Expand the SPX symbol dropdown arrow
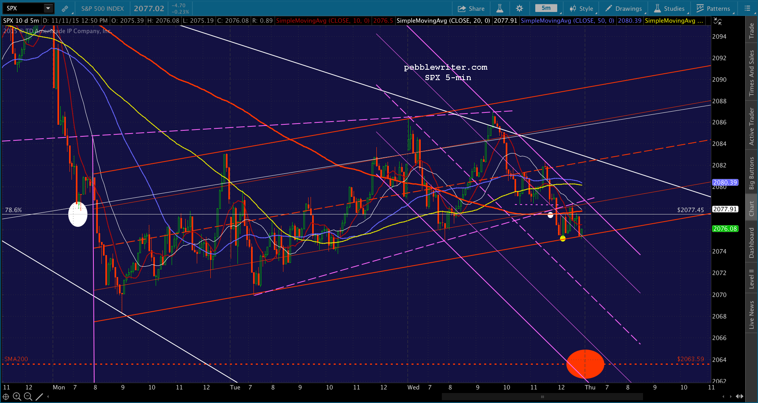Viewport: 758px width, 403px height. 48,8
